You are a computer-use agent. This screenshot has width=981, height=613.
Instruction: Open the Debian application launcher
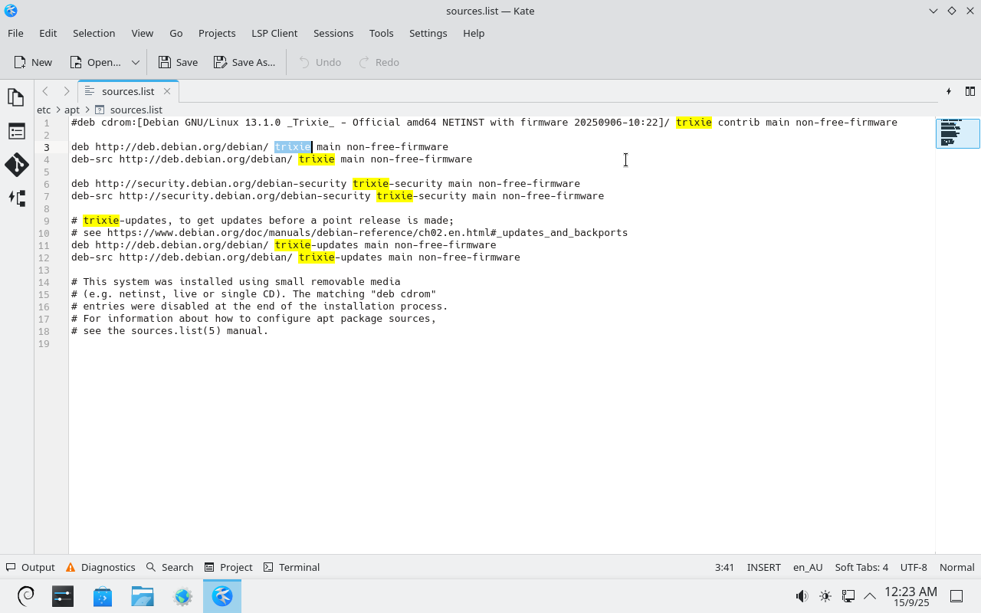click(x=25, y=596)
